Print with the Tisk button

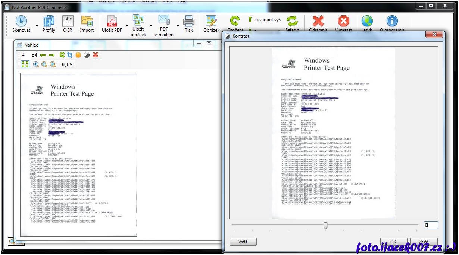(x=188, y=24)
